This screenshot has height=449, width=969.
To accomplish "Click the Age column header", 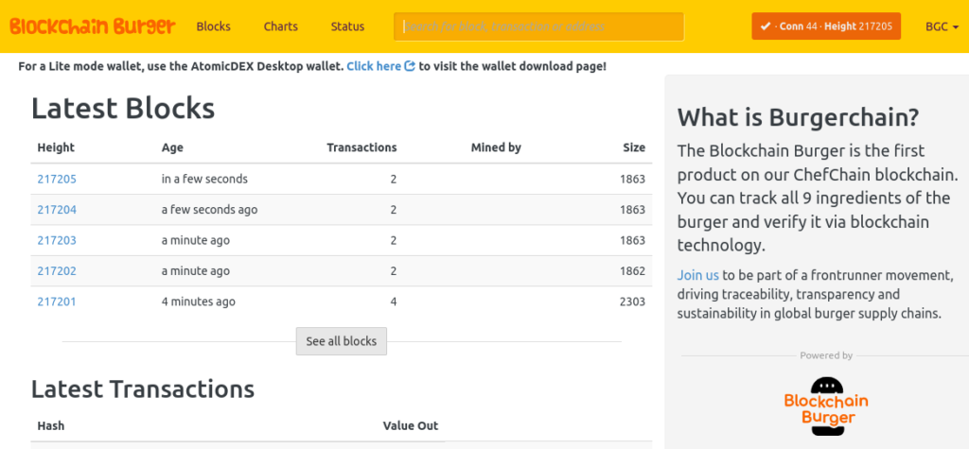I will 172,147.
